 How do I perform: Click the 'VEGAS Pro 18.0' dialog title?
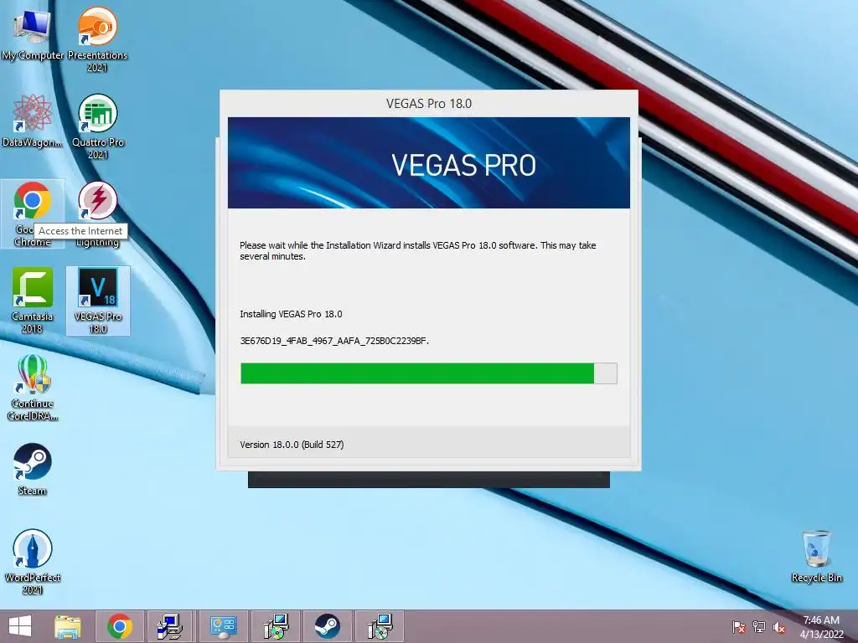tap(429, 103)
